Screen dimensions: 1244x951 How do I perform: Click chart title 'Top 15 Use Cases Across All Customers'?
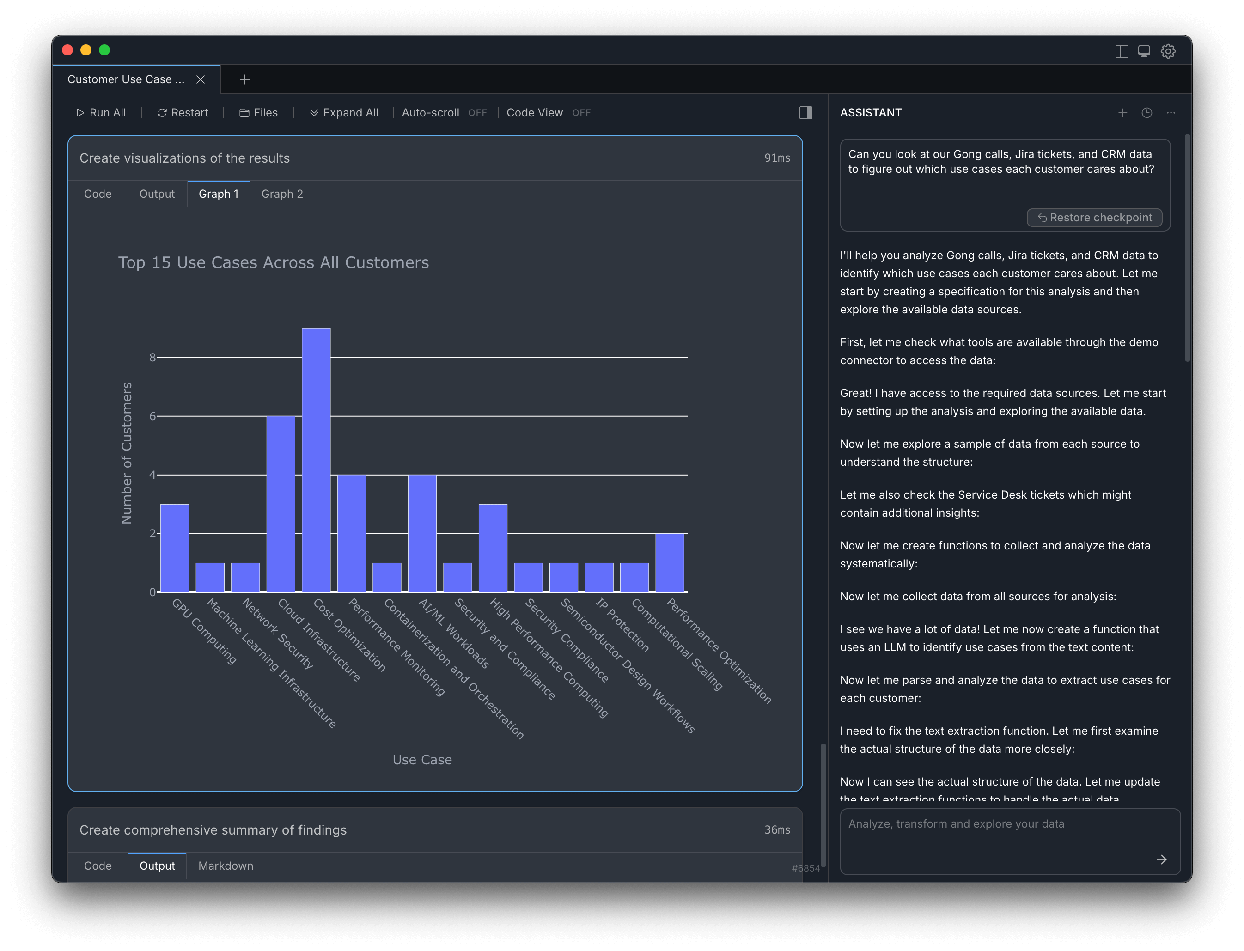point(274,262)
